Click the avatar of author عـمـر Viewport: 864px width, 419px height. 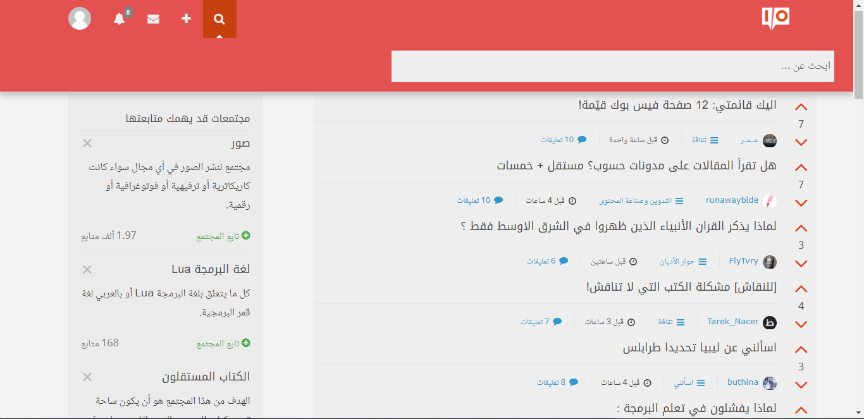770,140
